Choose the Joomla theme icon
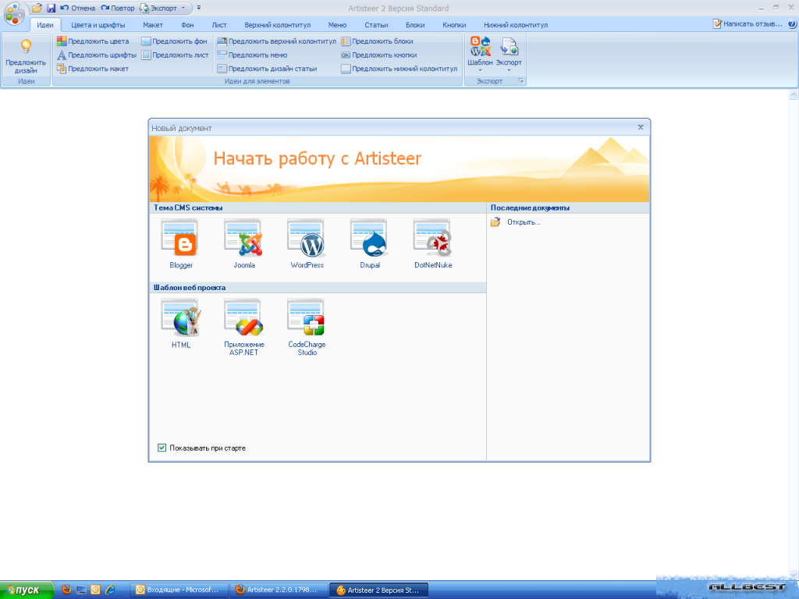The image size is (799, 599). point(244,243)
